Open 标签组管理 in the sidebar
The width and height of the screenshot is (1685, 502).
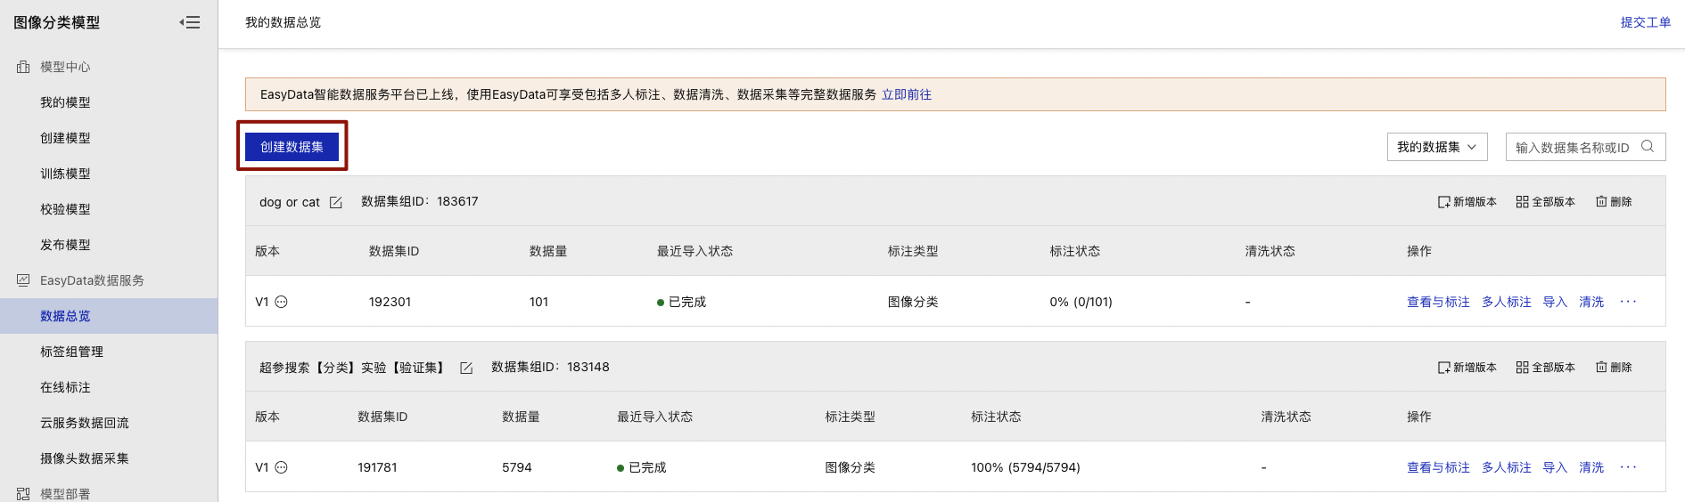pos(71,352)
